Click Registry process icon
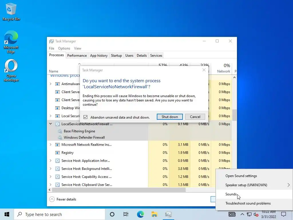This screenshot has height=220, width=293. [x=57, y=153]
